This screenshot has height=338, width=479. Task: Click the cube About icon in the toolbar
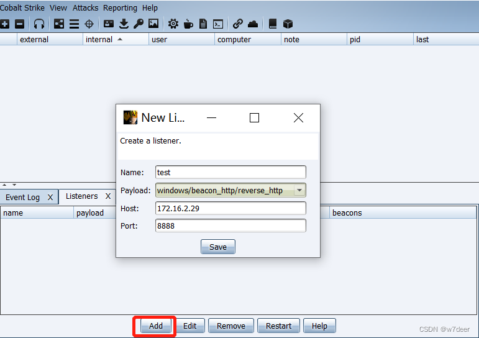click(288, 24)
